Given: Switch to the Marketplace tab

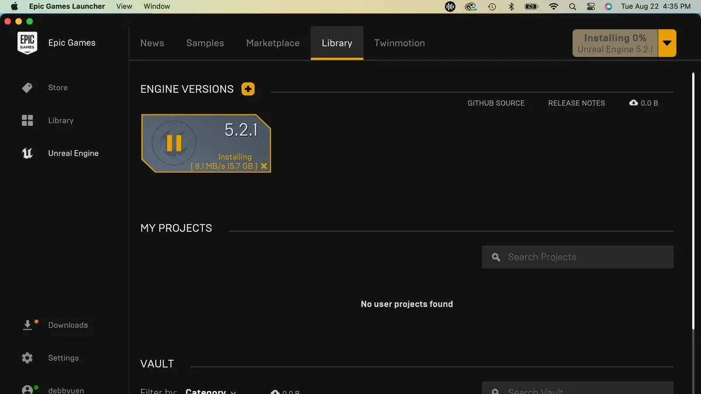Looking at the screenshot, I should (x=273, y=43).
